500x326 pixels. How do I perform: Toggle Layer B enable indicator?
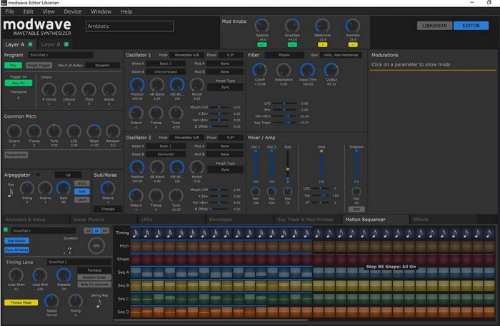click(x=66, y=44)
